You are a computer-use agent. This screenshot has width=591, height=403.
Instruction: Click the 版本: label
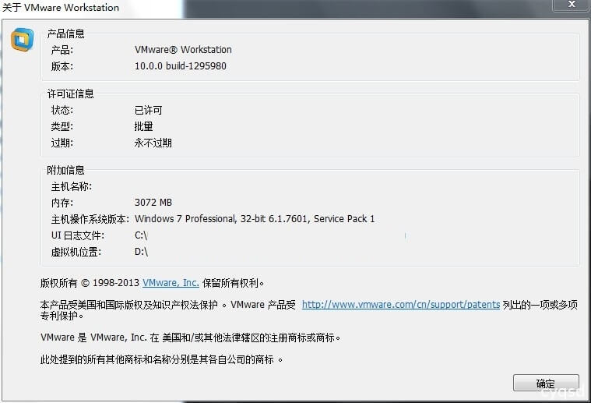(62, 66)
